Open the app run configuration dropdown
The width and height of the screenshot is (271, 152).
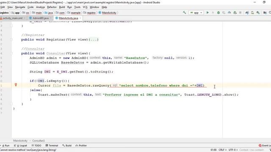(x=196, y=13)
